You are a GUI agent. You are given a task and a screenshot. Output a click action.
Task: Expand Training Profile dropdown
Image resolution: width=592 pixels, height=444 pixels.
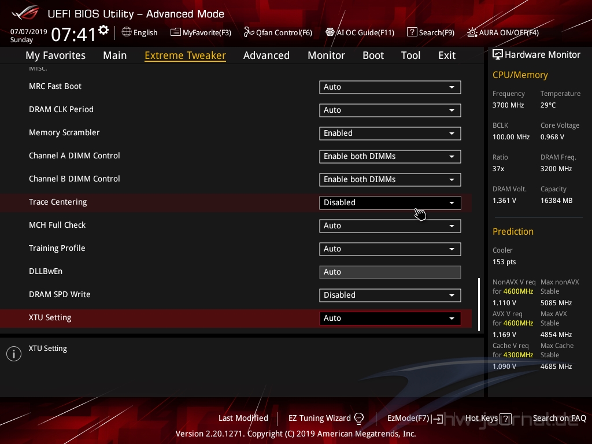[x=390, y=249]
